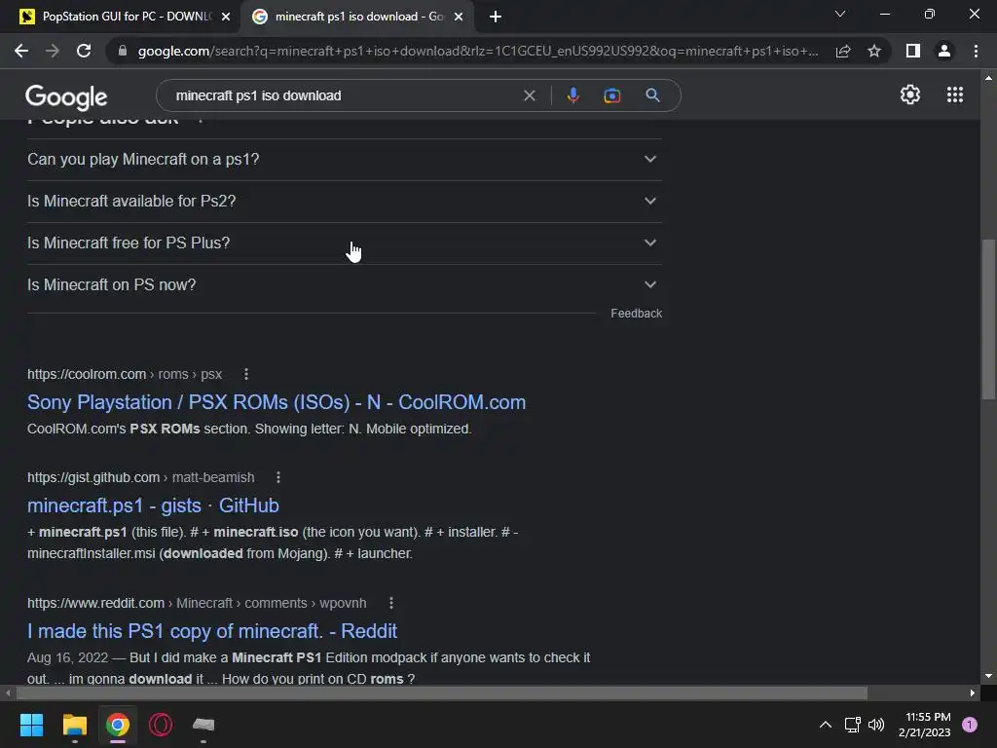Click gist.github.com matt-beamish breadcrumb

(140, 477)
